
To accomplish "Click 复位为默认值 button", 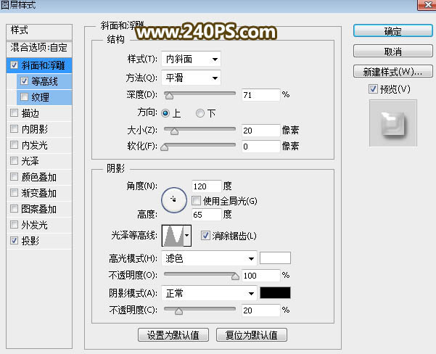I will 252,335.
